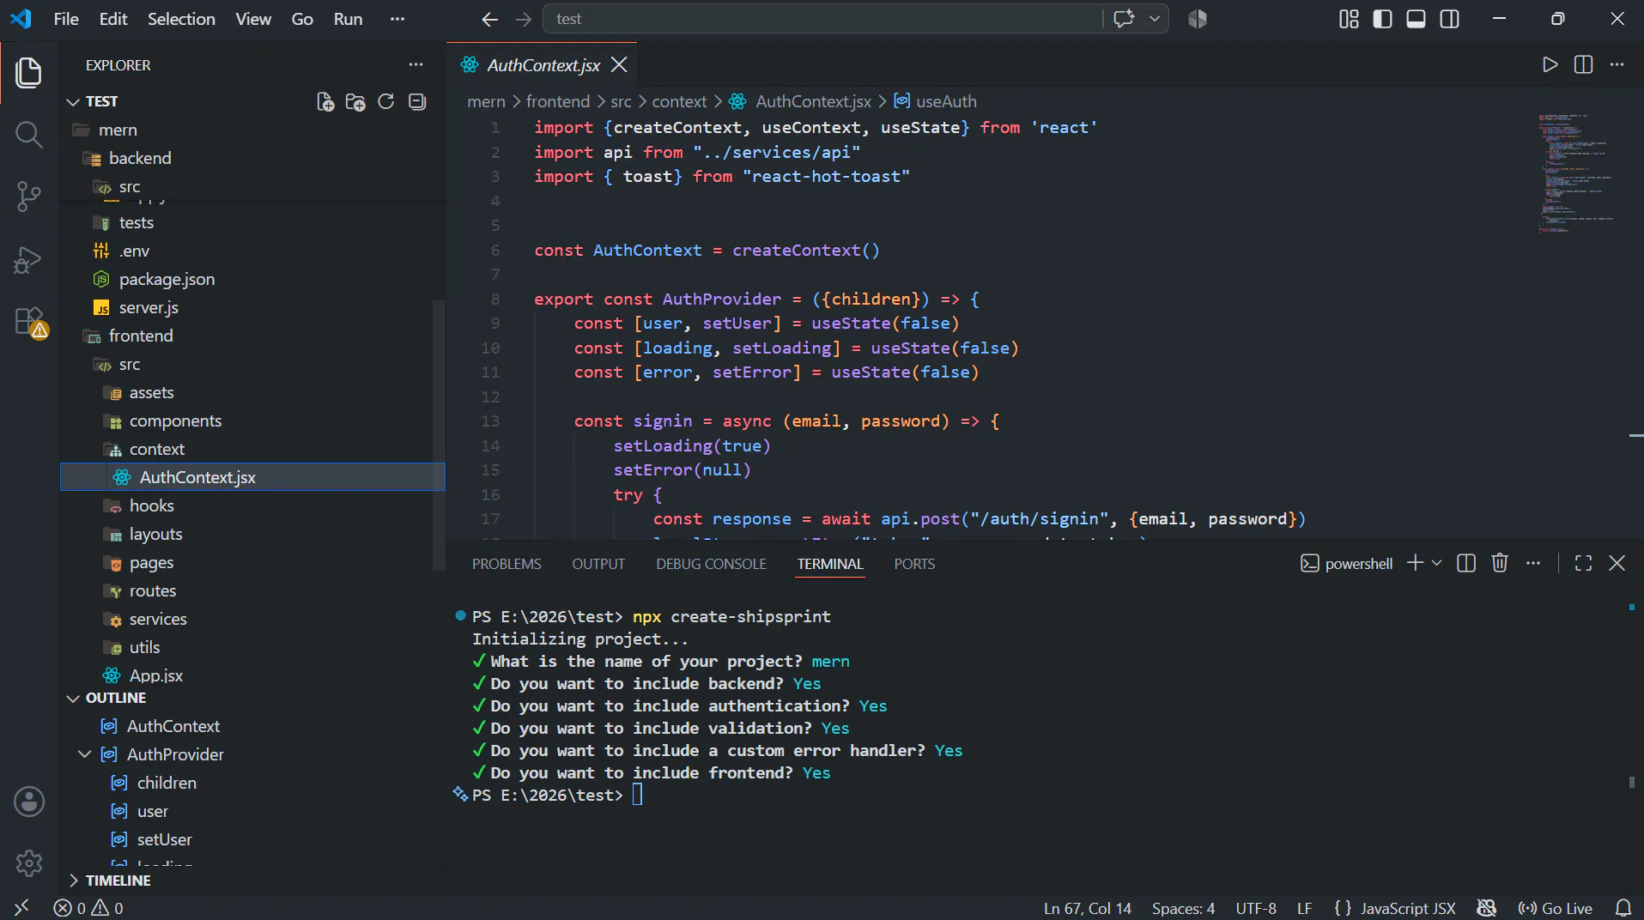Go back with navigation arrow

coord(489,19)
